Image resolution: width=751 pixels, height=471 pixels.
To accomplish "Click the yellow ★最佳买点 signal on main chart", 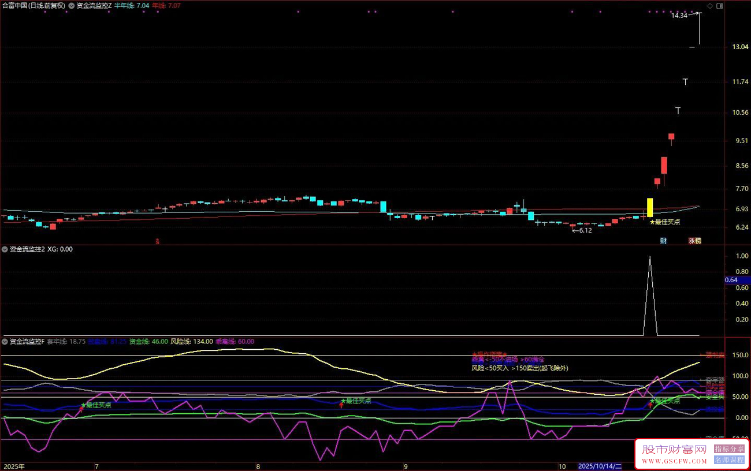I will point(664,222).
